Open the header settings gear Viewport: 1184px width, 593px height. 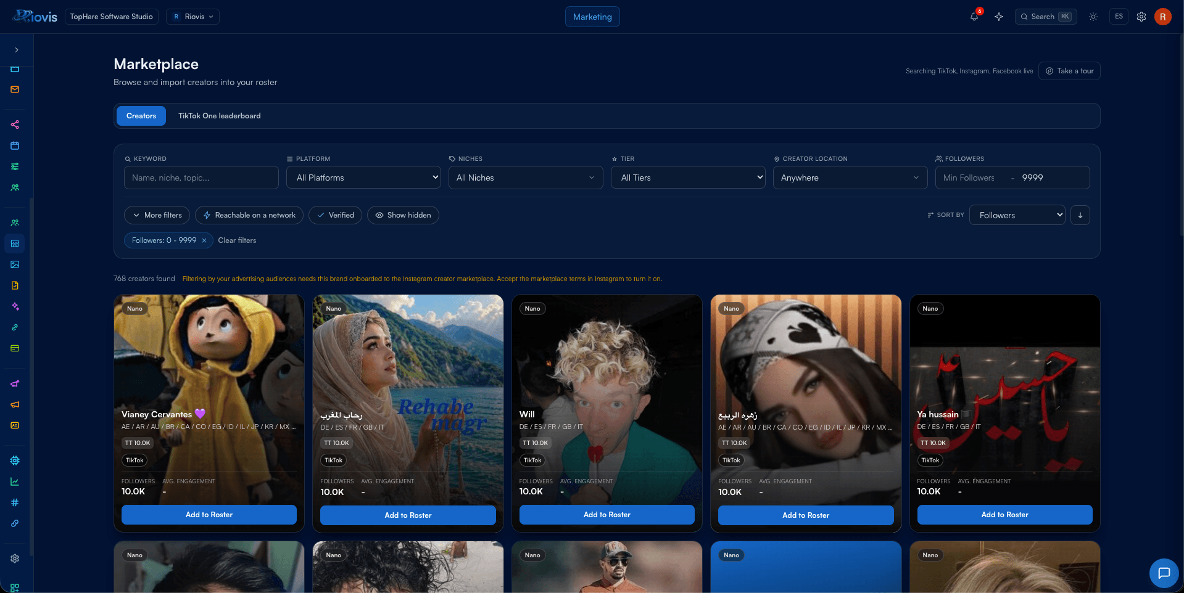(x=1141, y=17)
